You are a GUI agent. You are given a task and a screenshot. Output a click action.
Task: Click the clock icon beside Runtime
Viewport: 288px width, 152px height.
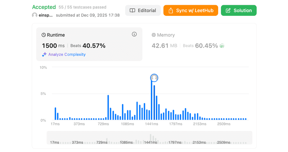tap(44, 35)
